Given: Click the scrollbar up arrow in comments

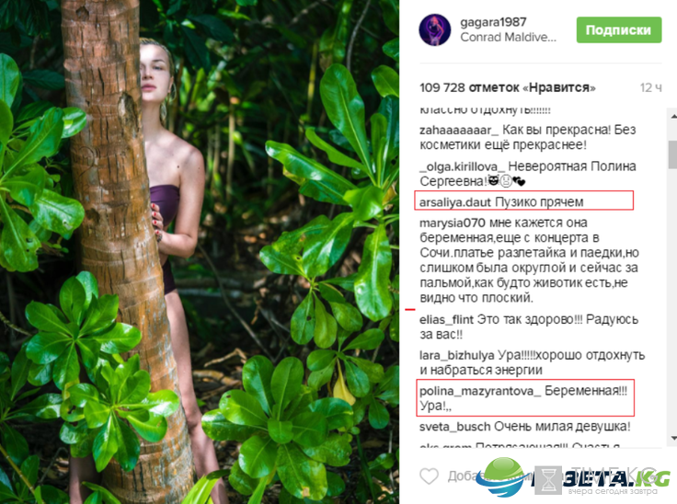Looking at the screenshot, I should coord(673,116).
